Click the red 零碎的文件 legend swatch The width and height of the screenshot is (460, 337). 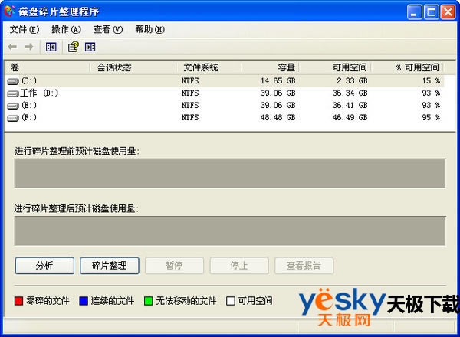(x=19, y=302)
